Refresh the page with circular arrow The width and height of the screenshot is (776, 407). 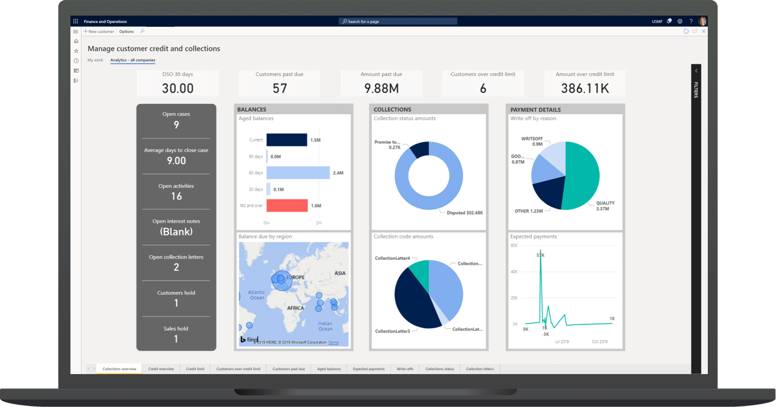[x=686, y=31]
